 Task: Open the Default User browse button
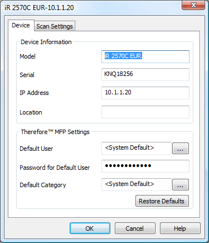point(181,149)
